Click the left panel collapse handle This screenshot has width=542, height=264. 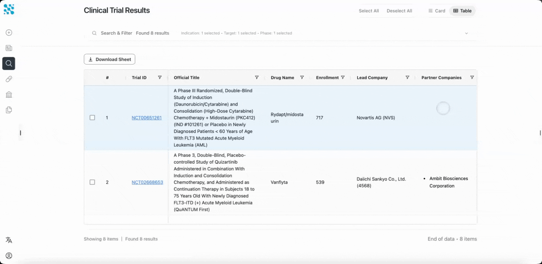(20, 133)
